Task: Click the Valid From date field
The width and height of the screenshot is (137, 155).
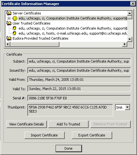Action: (x=79, y=80)
